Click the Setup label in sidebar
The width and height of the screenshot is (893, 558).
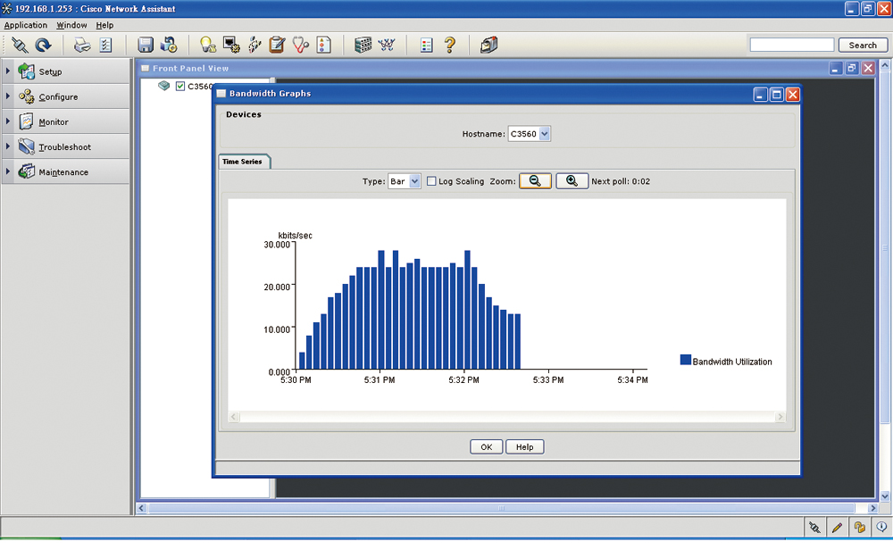(x=50, y=71)
